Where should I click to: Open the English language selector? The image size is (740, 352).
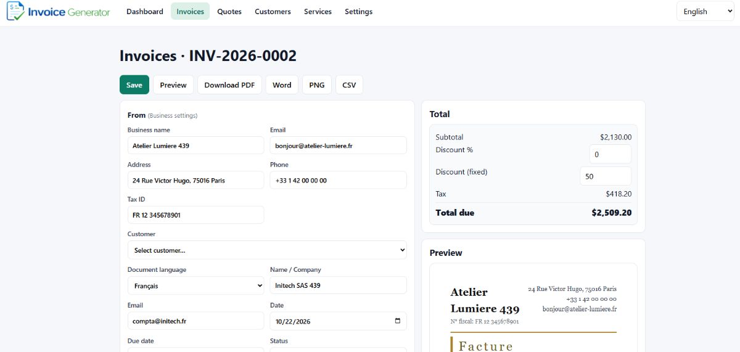tap(705, 11)
